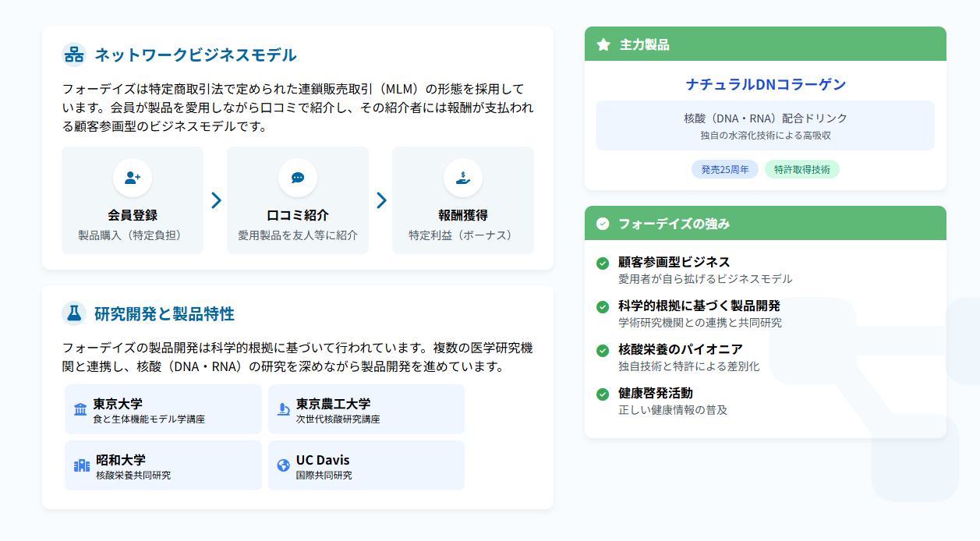Click the 健康啓発活動 strength title
The width and height of the screenshot is (980, 541).
[656, 393]
